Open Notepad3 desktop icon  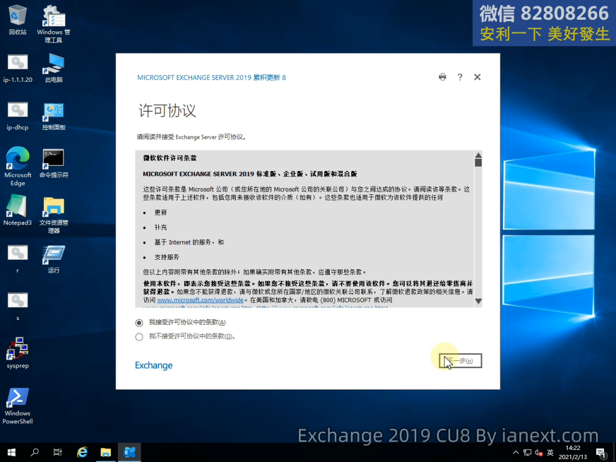pyautogui.click(x=17, y=209)
